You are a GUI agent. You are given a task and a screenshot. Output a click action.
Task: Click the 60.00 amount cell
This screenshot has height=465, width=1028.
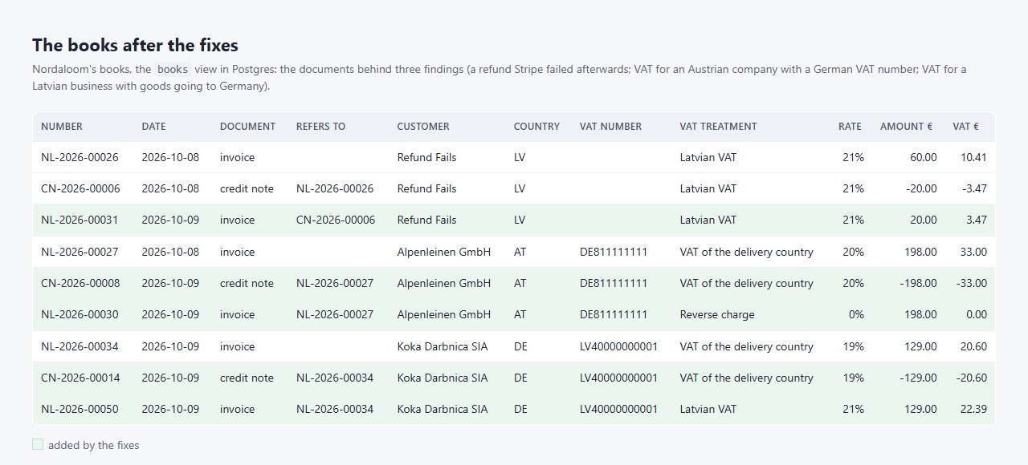(923, 157)
